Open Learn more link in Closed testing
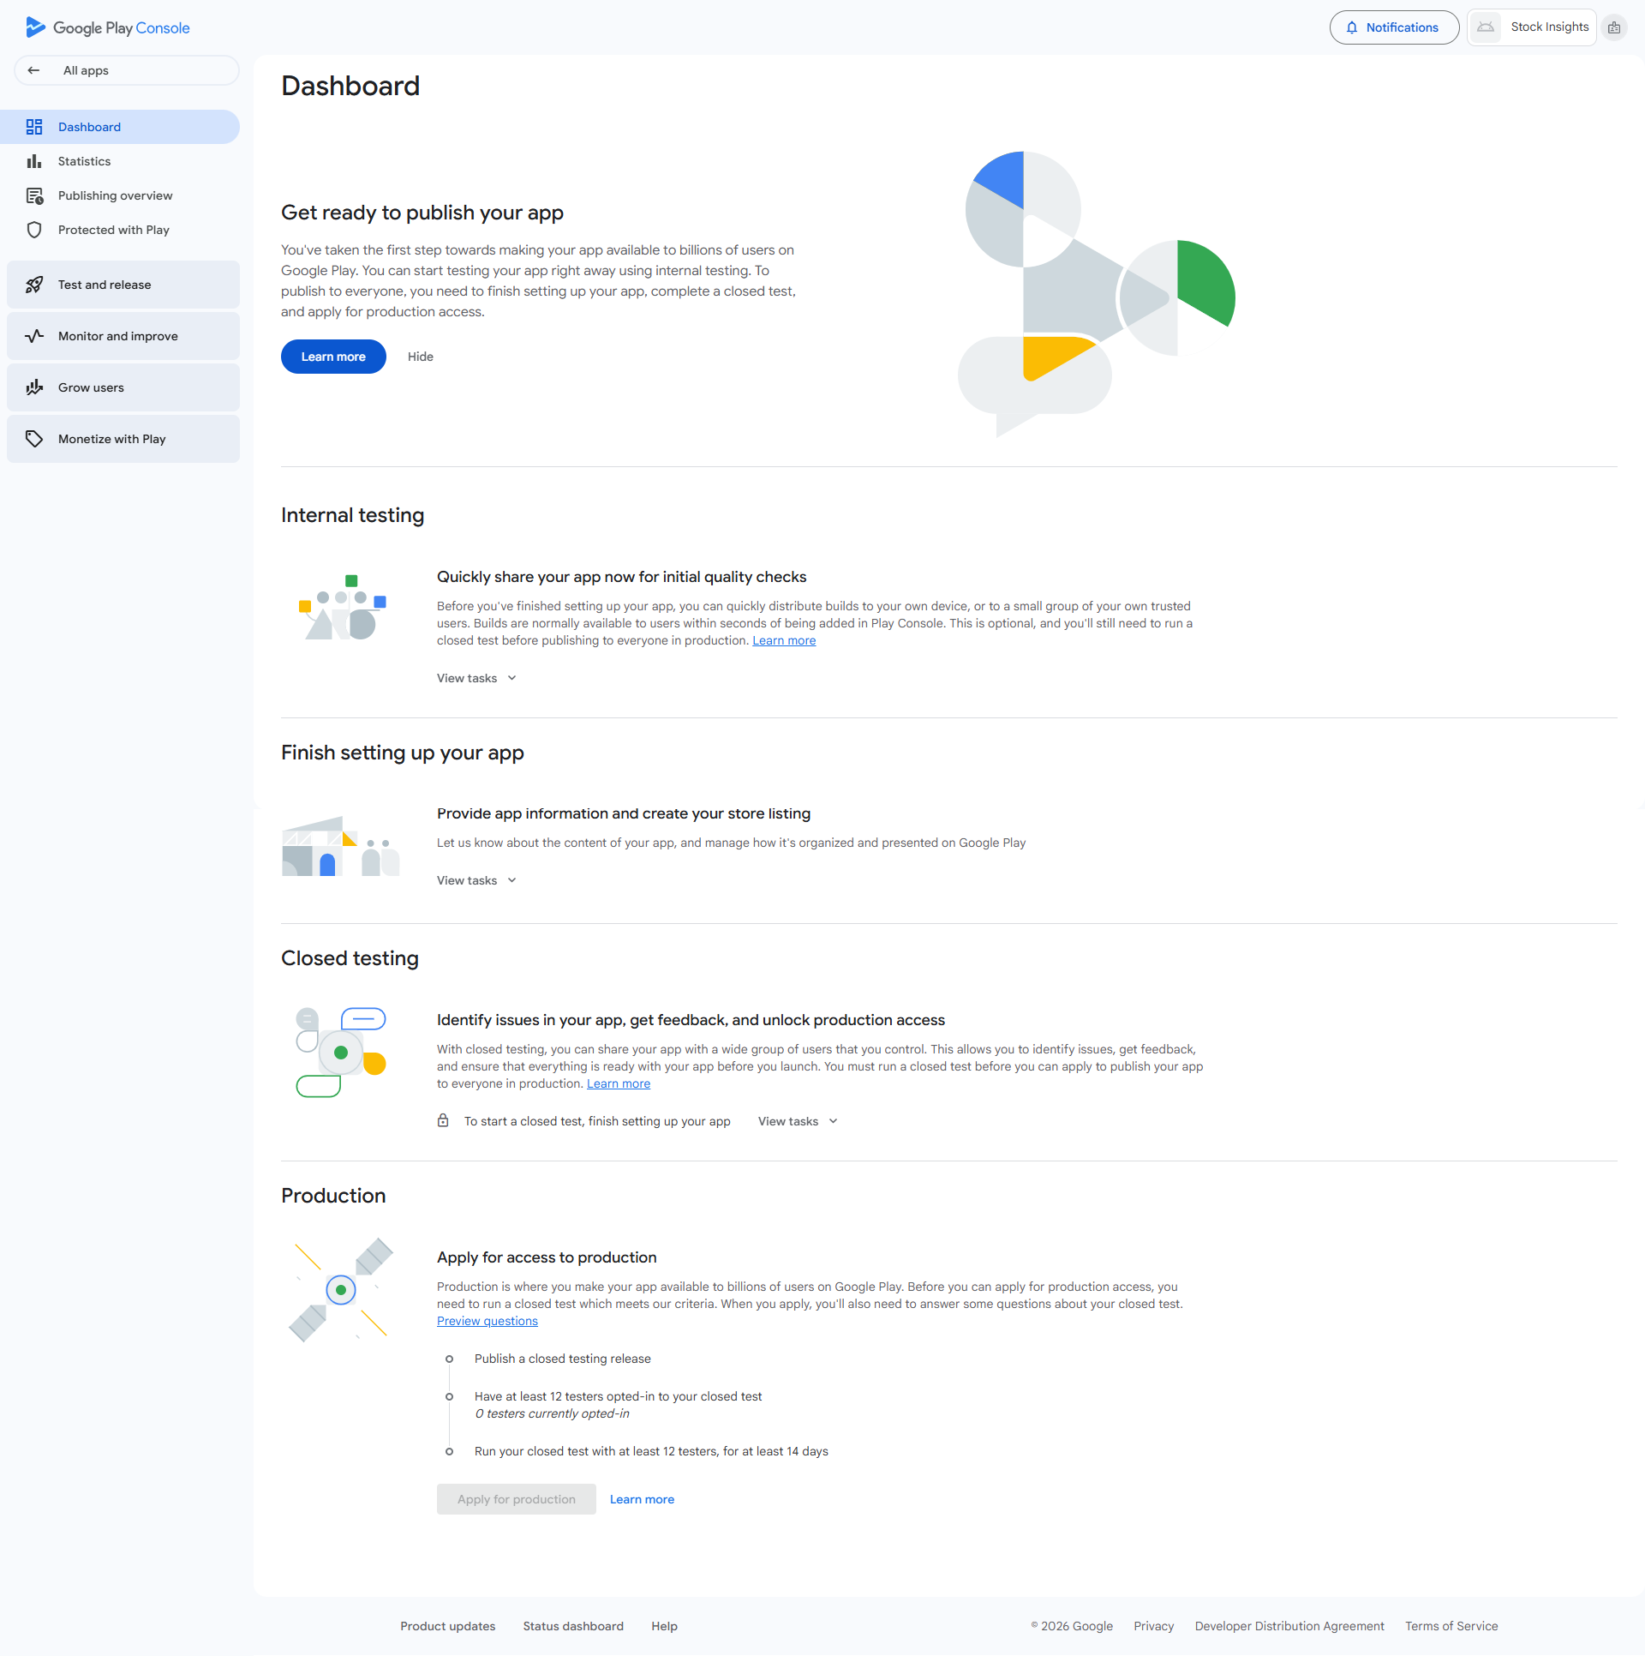 (619, 1083)
